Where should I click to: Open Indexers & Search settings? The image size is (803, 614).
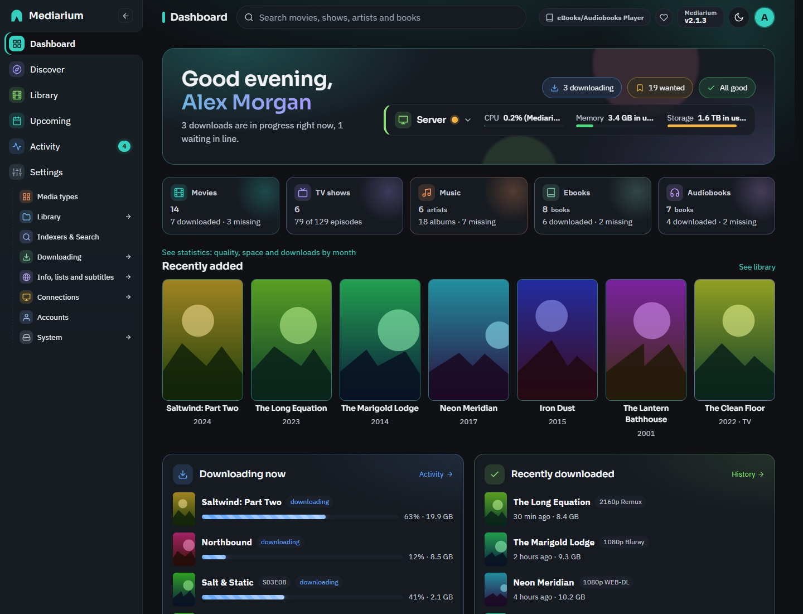(76, 237)
